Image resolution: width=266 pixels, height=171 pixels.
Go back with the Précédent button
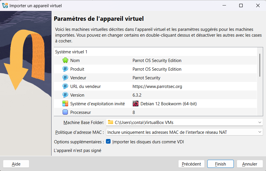pyautogui.click(x=191, y=164)
